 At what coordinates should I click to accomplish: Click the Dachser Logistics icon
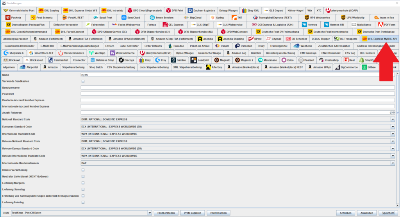click(x=190, y=11)
